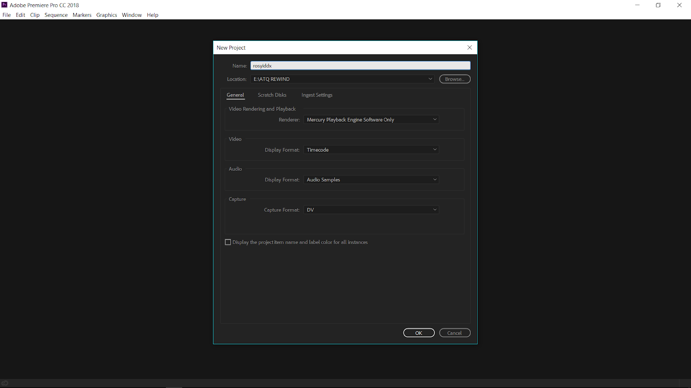691x388 pixels.
Task: Close the New Project dialog with the X
Action: coord(469,47)
